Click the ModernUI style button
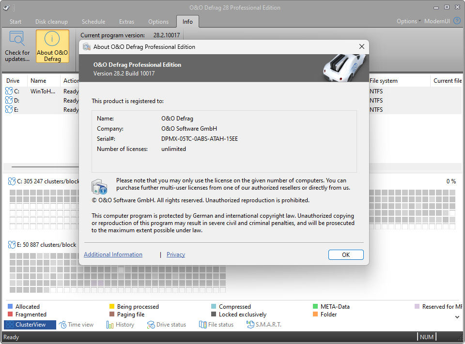 click(437, 21)
